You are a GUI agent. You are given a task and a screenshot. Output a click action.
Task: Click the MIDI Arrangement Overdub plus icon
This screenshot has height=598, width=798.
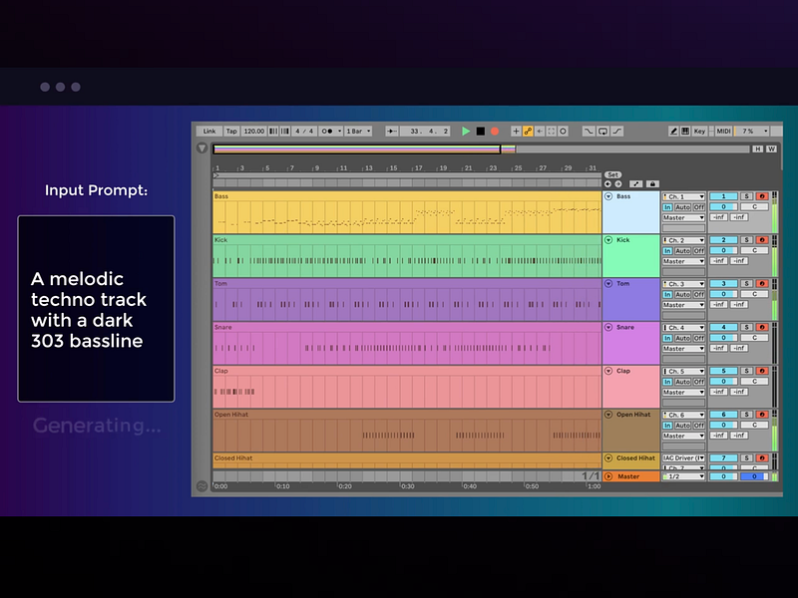(516, 132)
